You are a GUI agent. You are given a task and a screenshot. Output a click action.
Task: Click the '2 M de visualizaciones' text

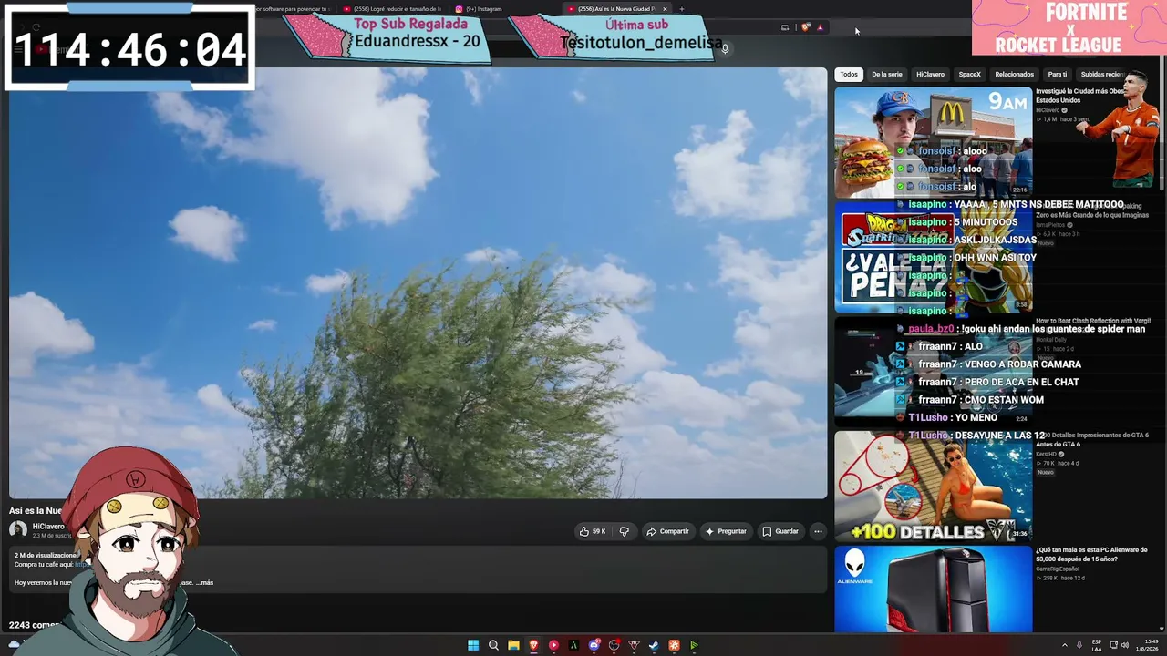pos(46,555)
